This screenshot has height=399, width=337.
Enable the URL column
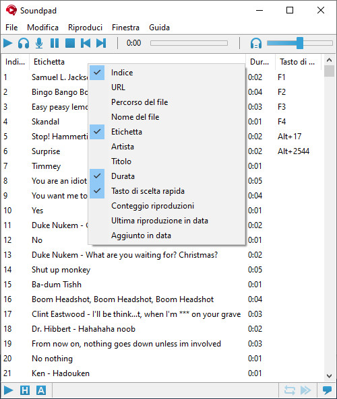[166, 87]
